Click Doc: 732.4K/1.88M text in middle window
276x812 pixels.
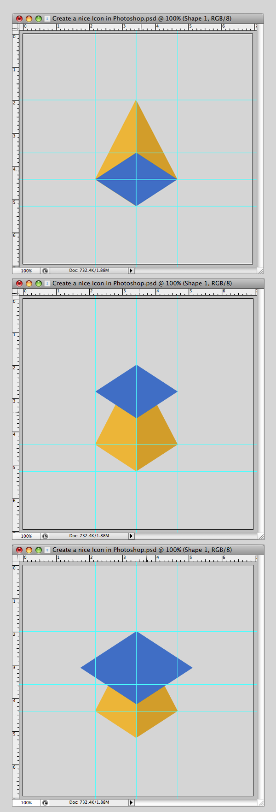coord(89,536)
